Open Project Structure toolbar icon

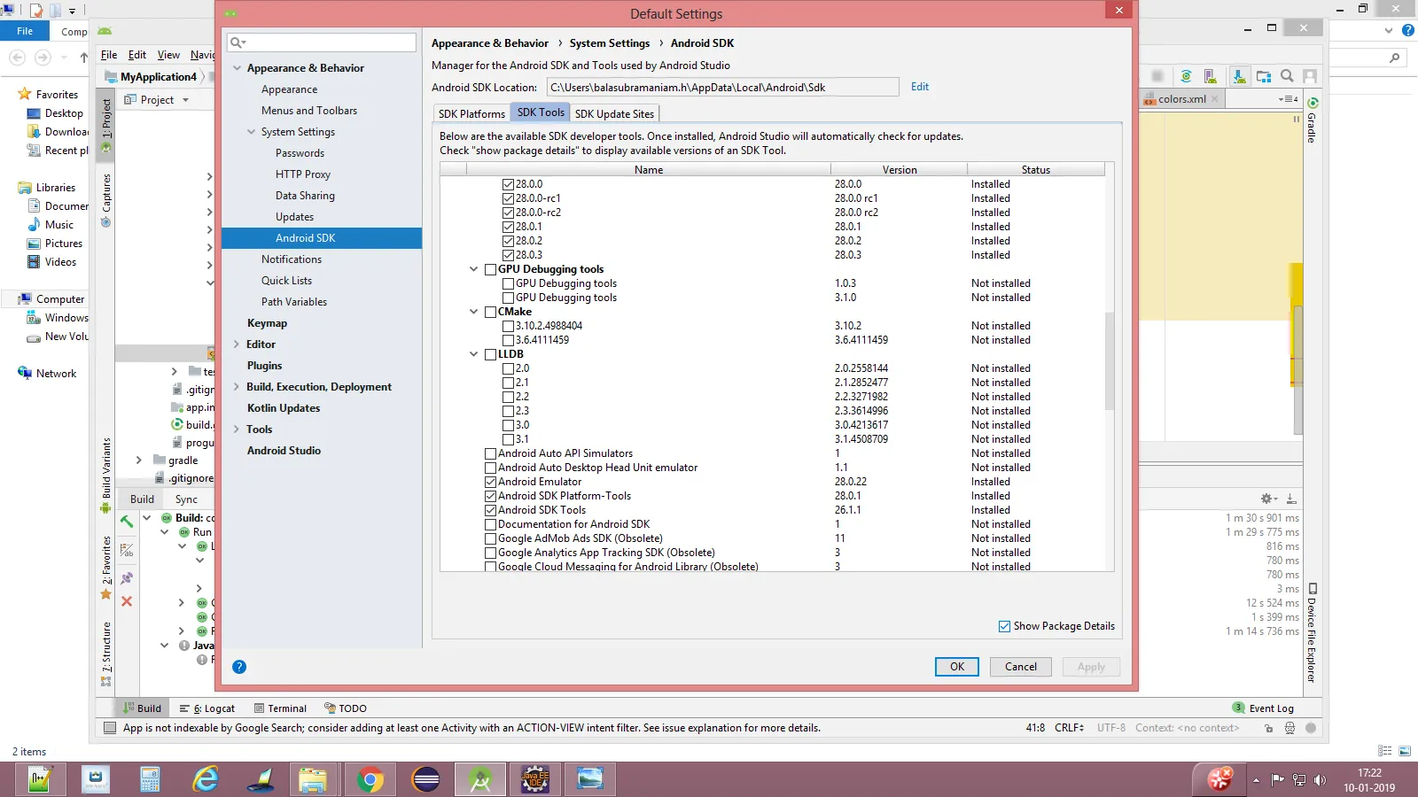pyautogui.click(x=1264, y=76)
